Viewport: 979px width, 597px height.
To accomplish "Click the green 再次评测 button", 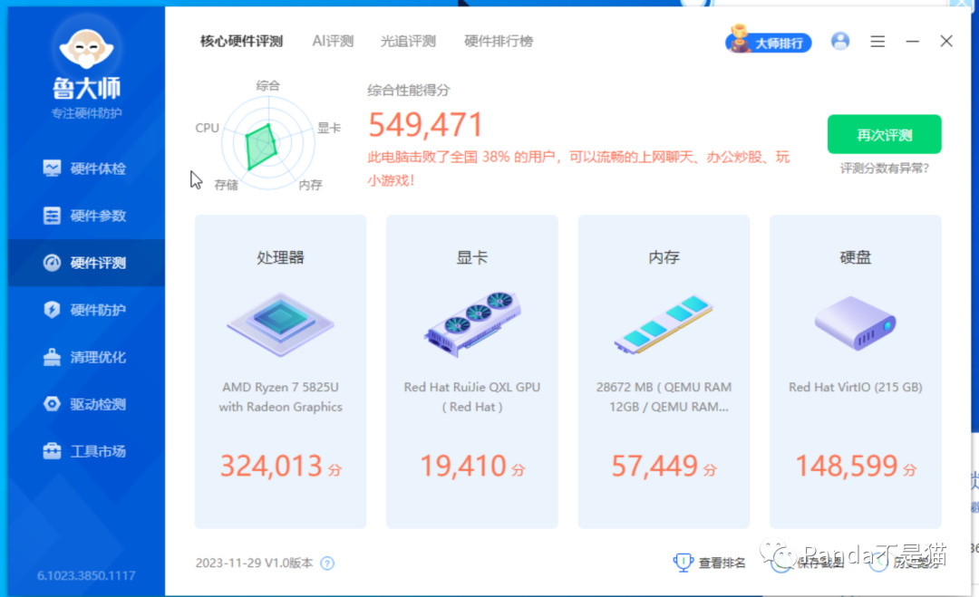I will [884, 134].
